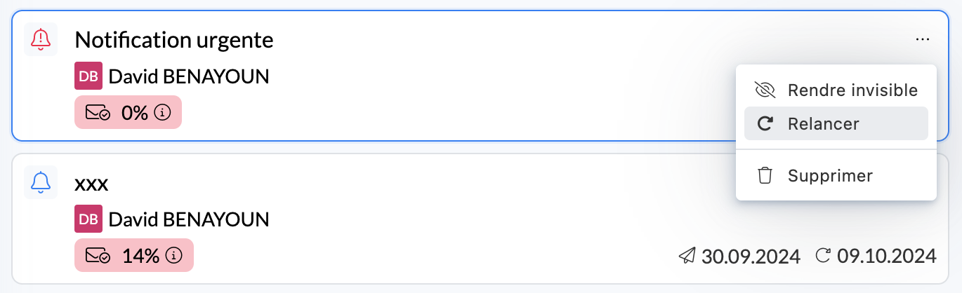This screenshot has height=293, width=962.
Task: Open the xxx notification title
Action: [x=91, y=184]
